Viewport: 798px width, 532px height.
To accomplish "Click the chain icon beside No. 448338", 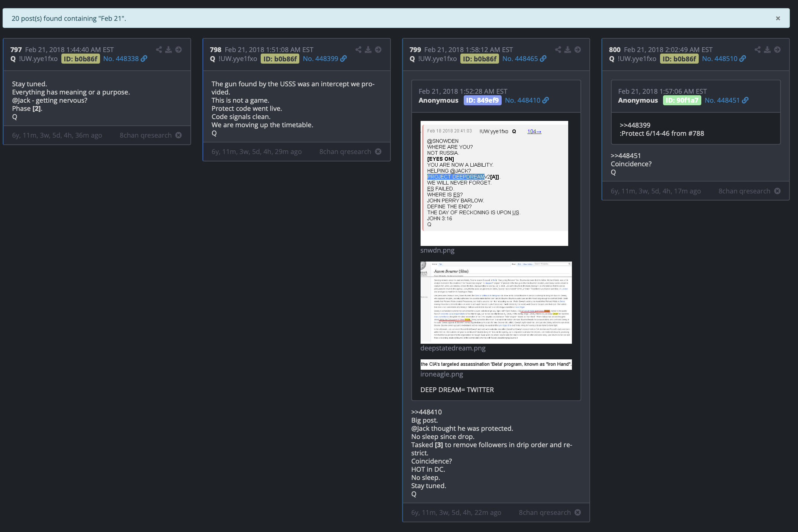I will (x=144, y=59).
